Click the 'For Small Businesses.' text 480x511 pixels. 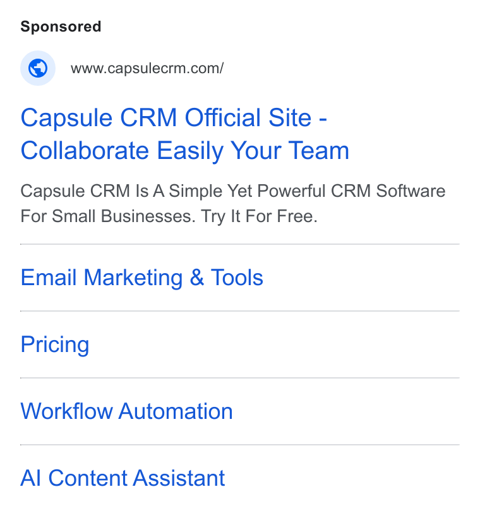point(108,216)
